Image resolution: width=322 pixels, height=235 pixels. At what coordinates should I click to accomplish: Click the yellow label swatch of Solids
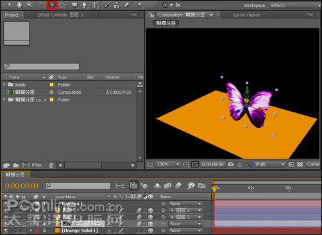click(51, 85)
